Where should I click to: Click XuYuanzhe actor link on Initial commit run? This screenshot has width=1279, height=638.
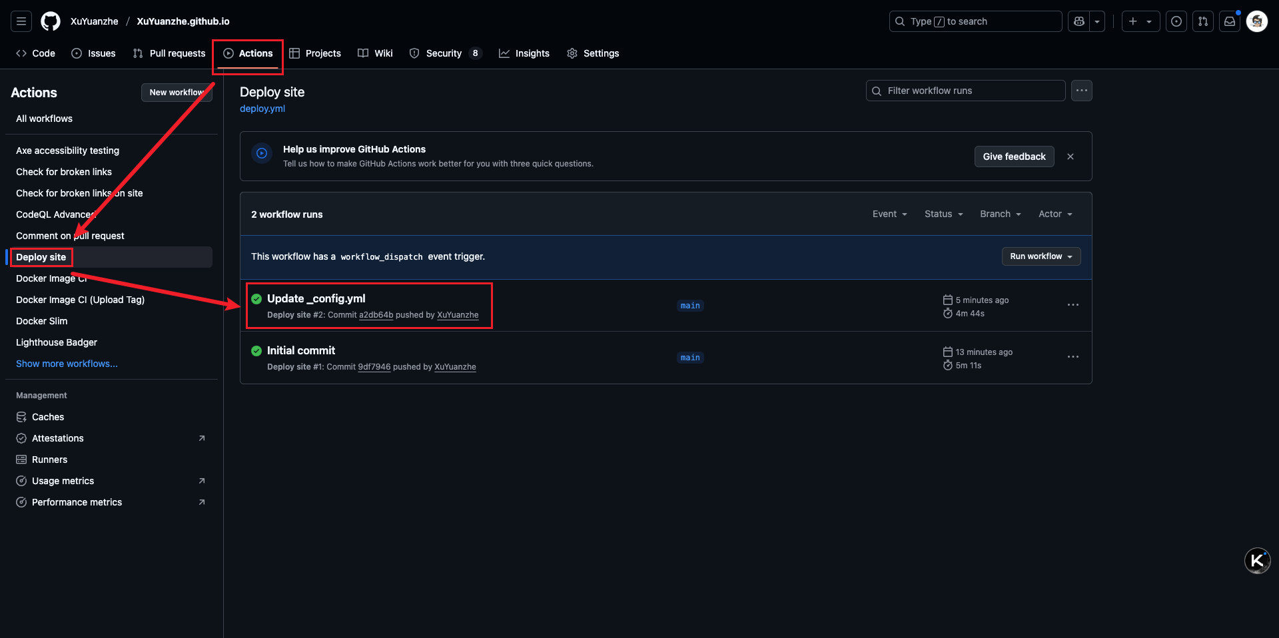click(455, 367)
